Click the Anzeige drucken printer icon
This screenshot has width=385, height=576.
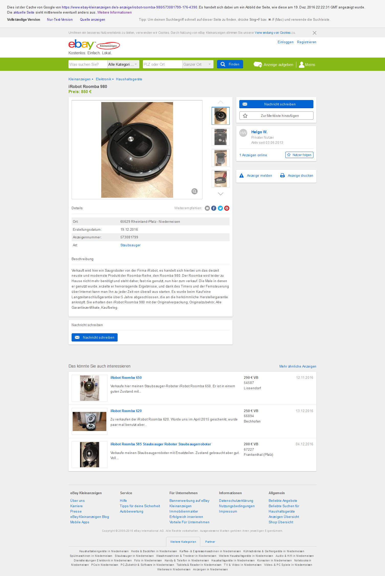(x=282, y=175)
